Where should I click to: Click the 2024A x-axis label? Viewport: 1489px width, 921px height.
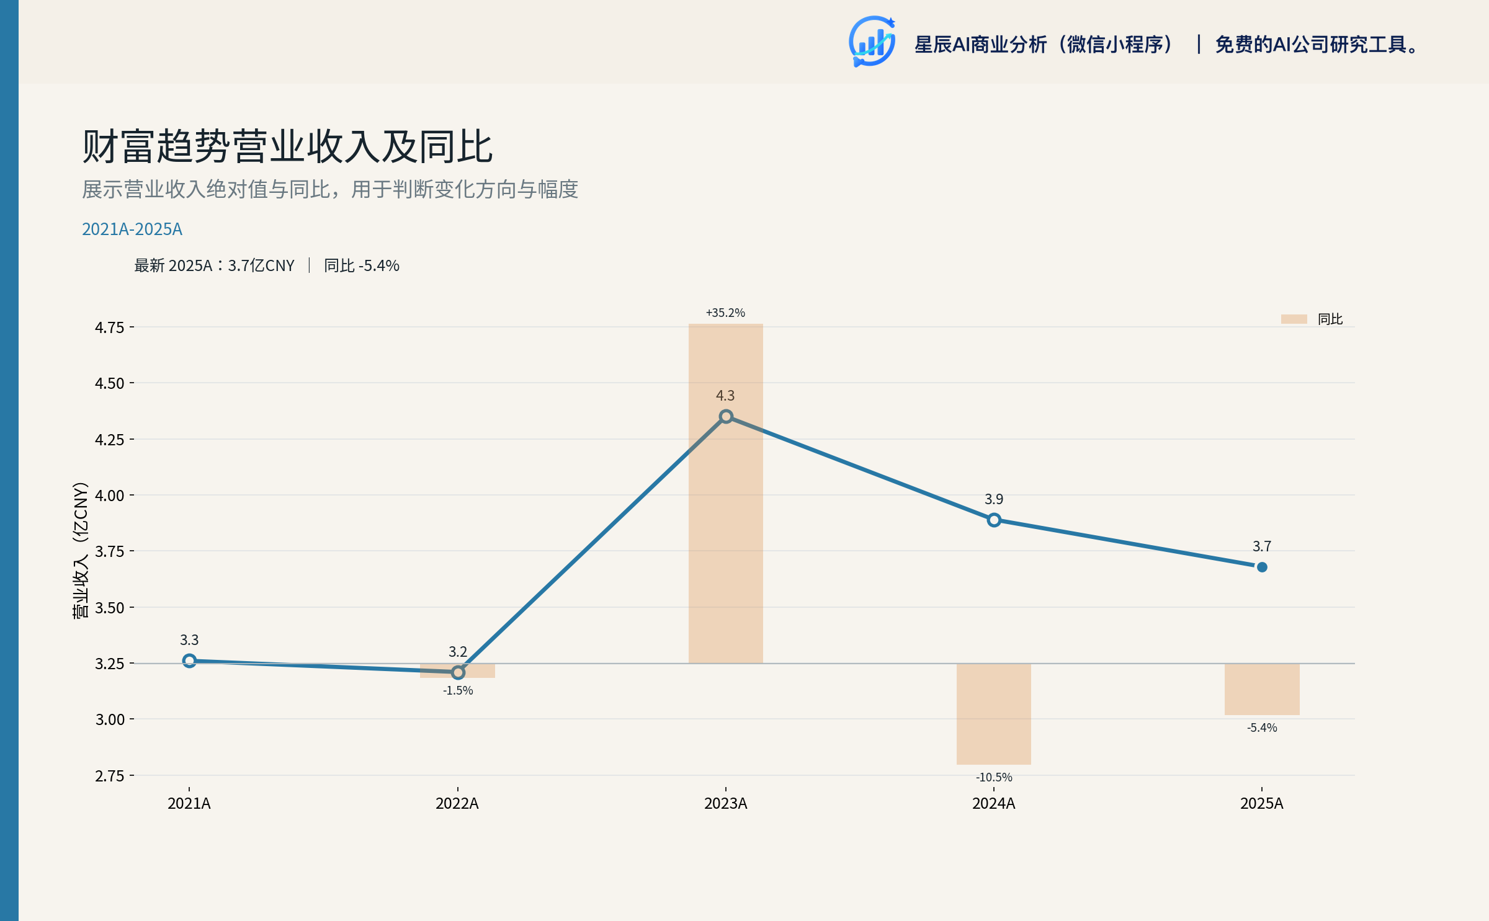994,804
